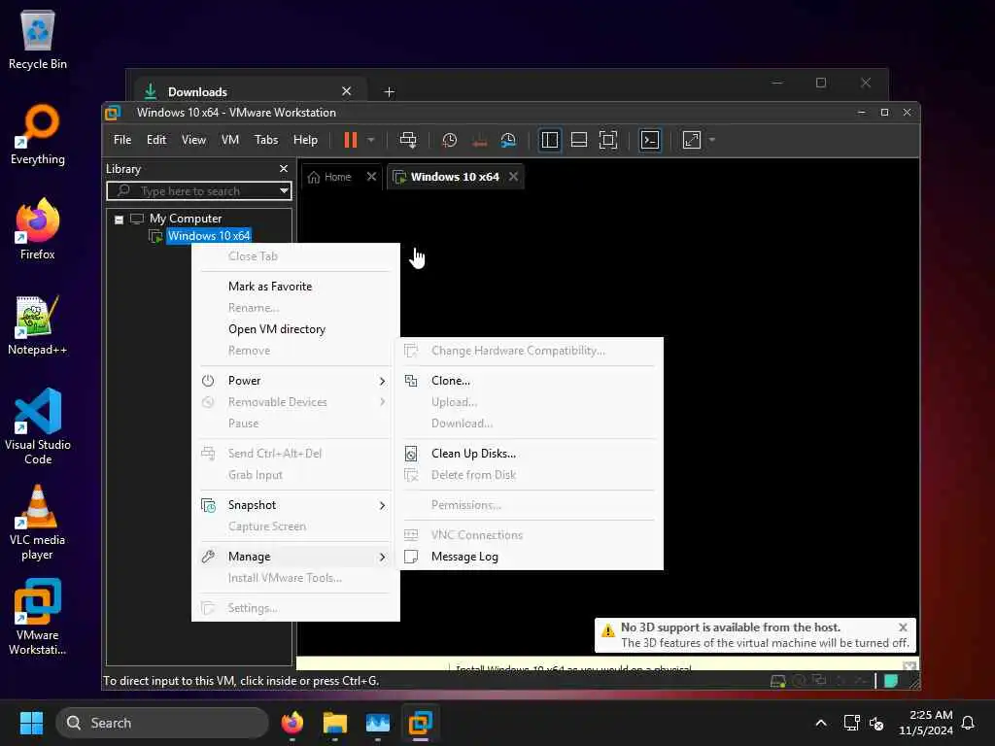Open the Edit menu
This screenshot has height=746, width=995.
point(156,140)
